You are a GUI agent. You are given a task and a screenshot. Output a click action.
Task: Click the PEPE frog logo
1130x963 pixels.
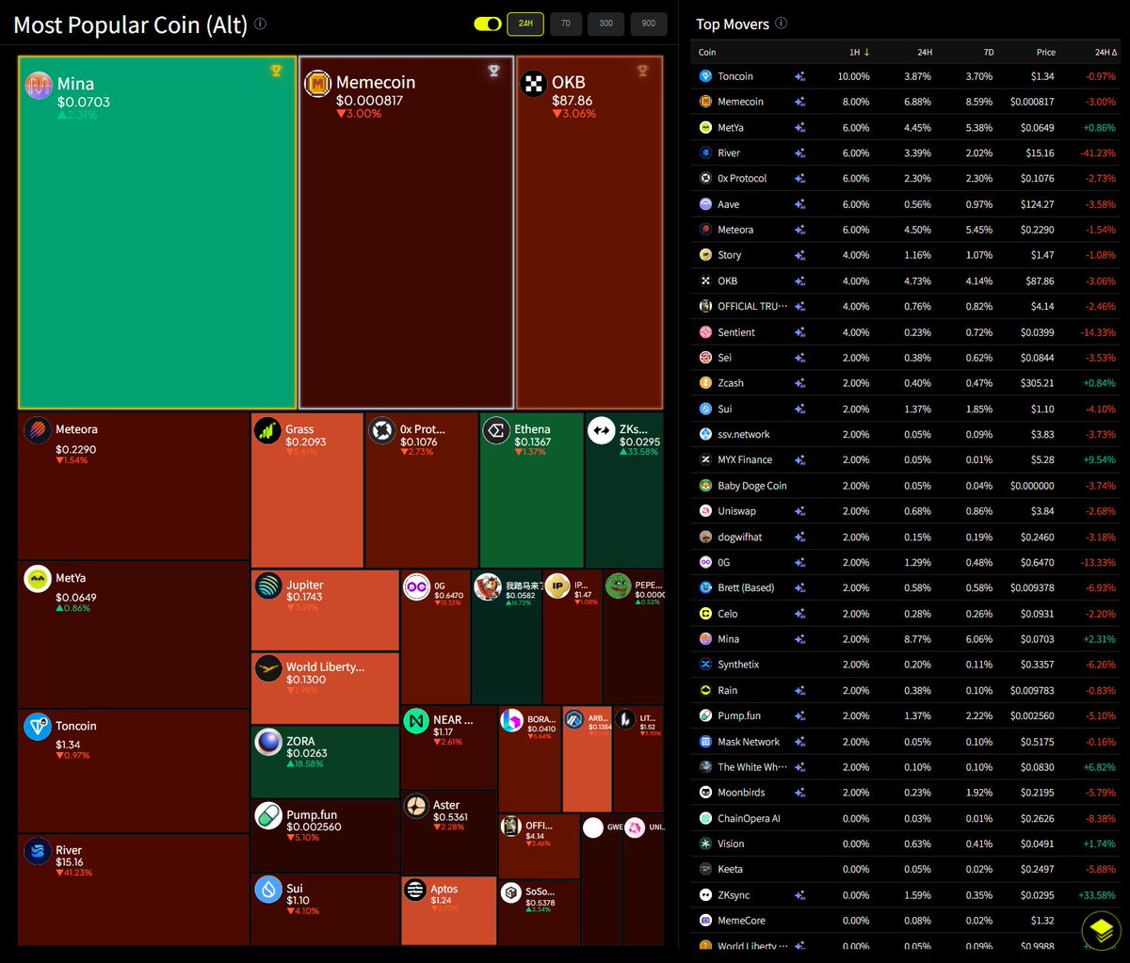pyautogui.click(x=619, y=586)
